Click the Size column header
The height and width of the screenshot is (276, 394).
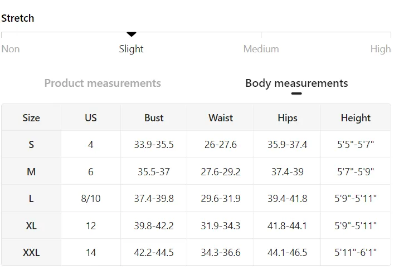point(31,117)
